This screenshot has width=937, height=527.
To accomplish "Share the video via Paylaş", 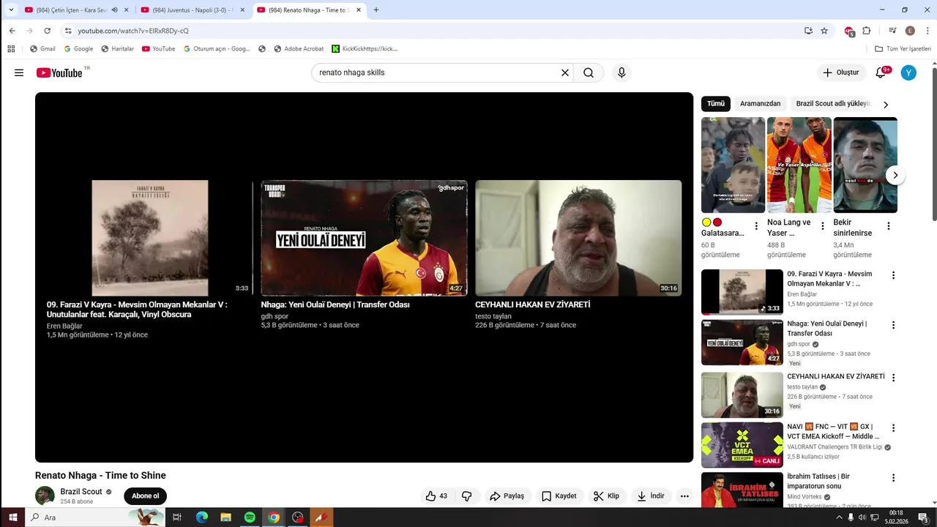I will coord(507,496).
